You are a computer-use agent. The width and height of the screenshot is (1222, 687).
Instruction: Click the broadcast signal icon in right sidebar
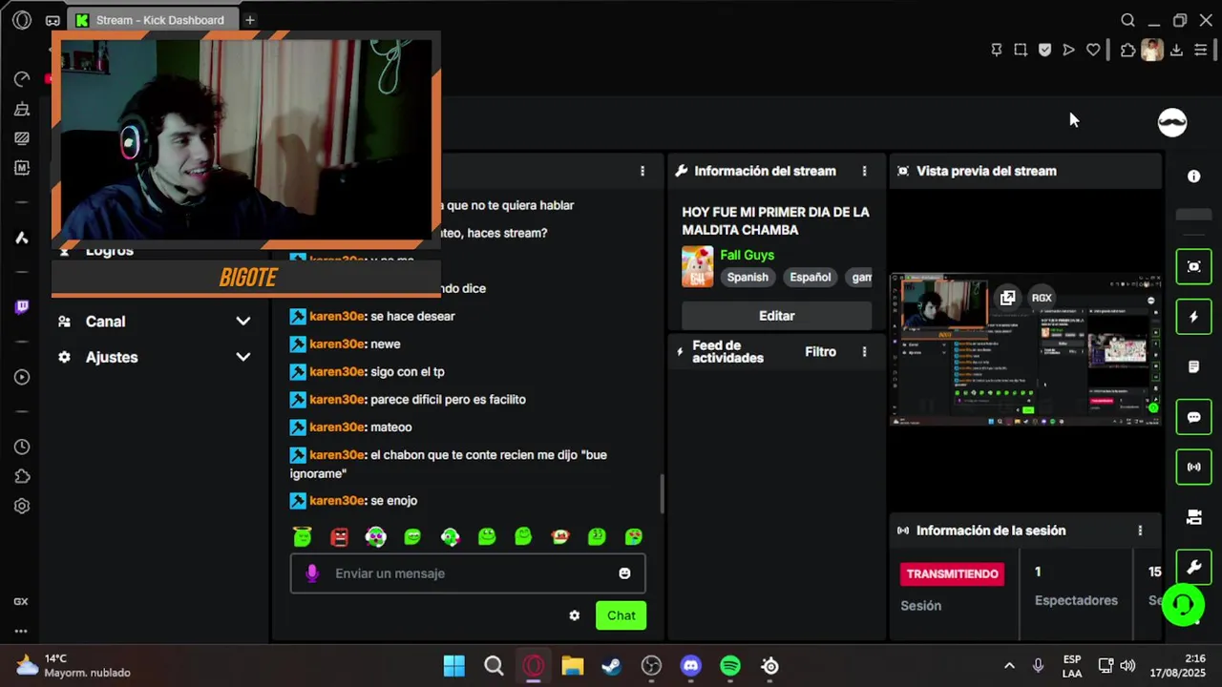point(1193,468)
